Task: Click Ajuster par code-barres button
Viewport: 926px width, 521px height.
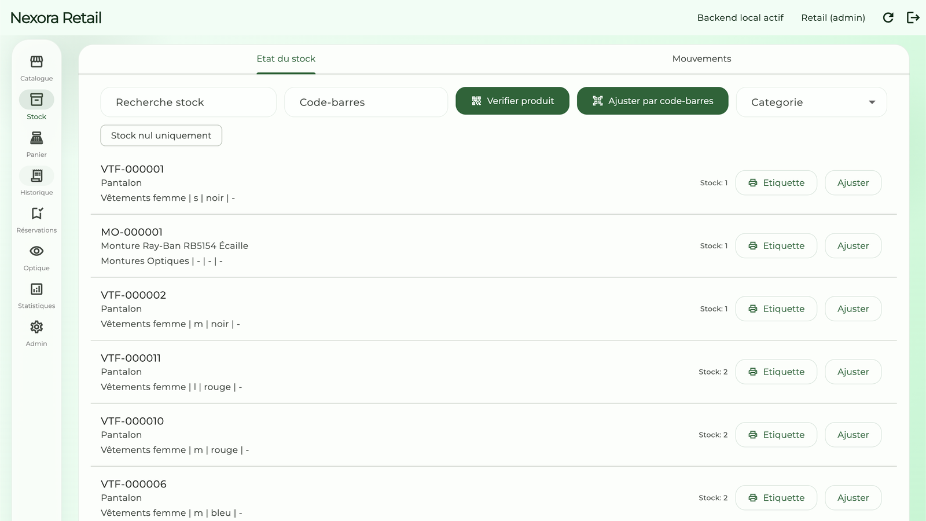Action: pos(652,101)
